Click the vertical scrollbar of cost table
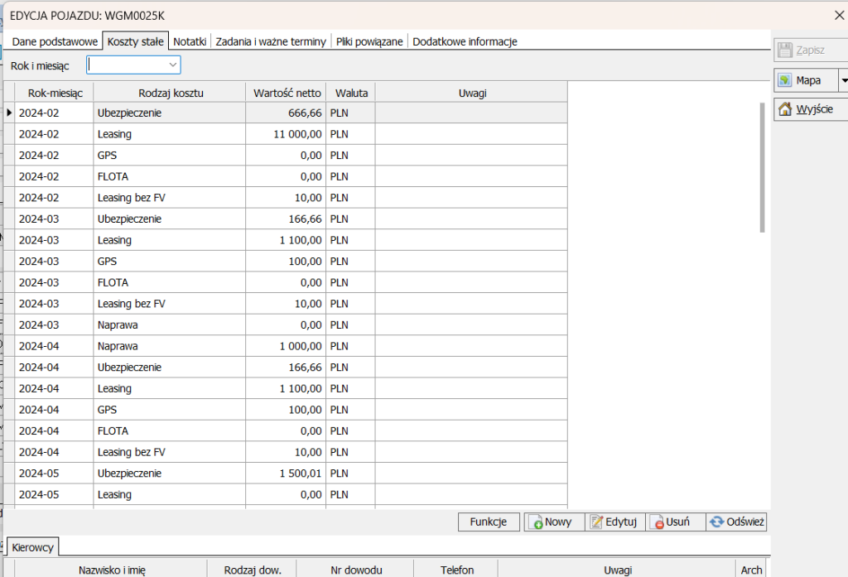This screenshot has height=577, width=848. 762,166
